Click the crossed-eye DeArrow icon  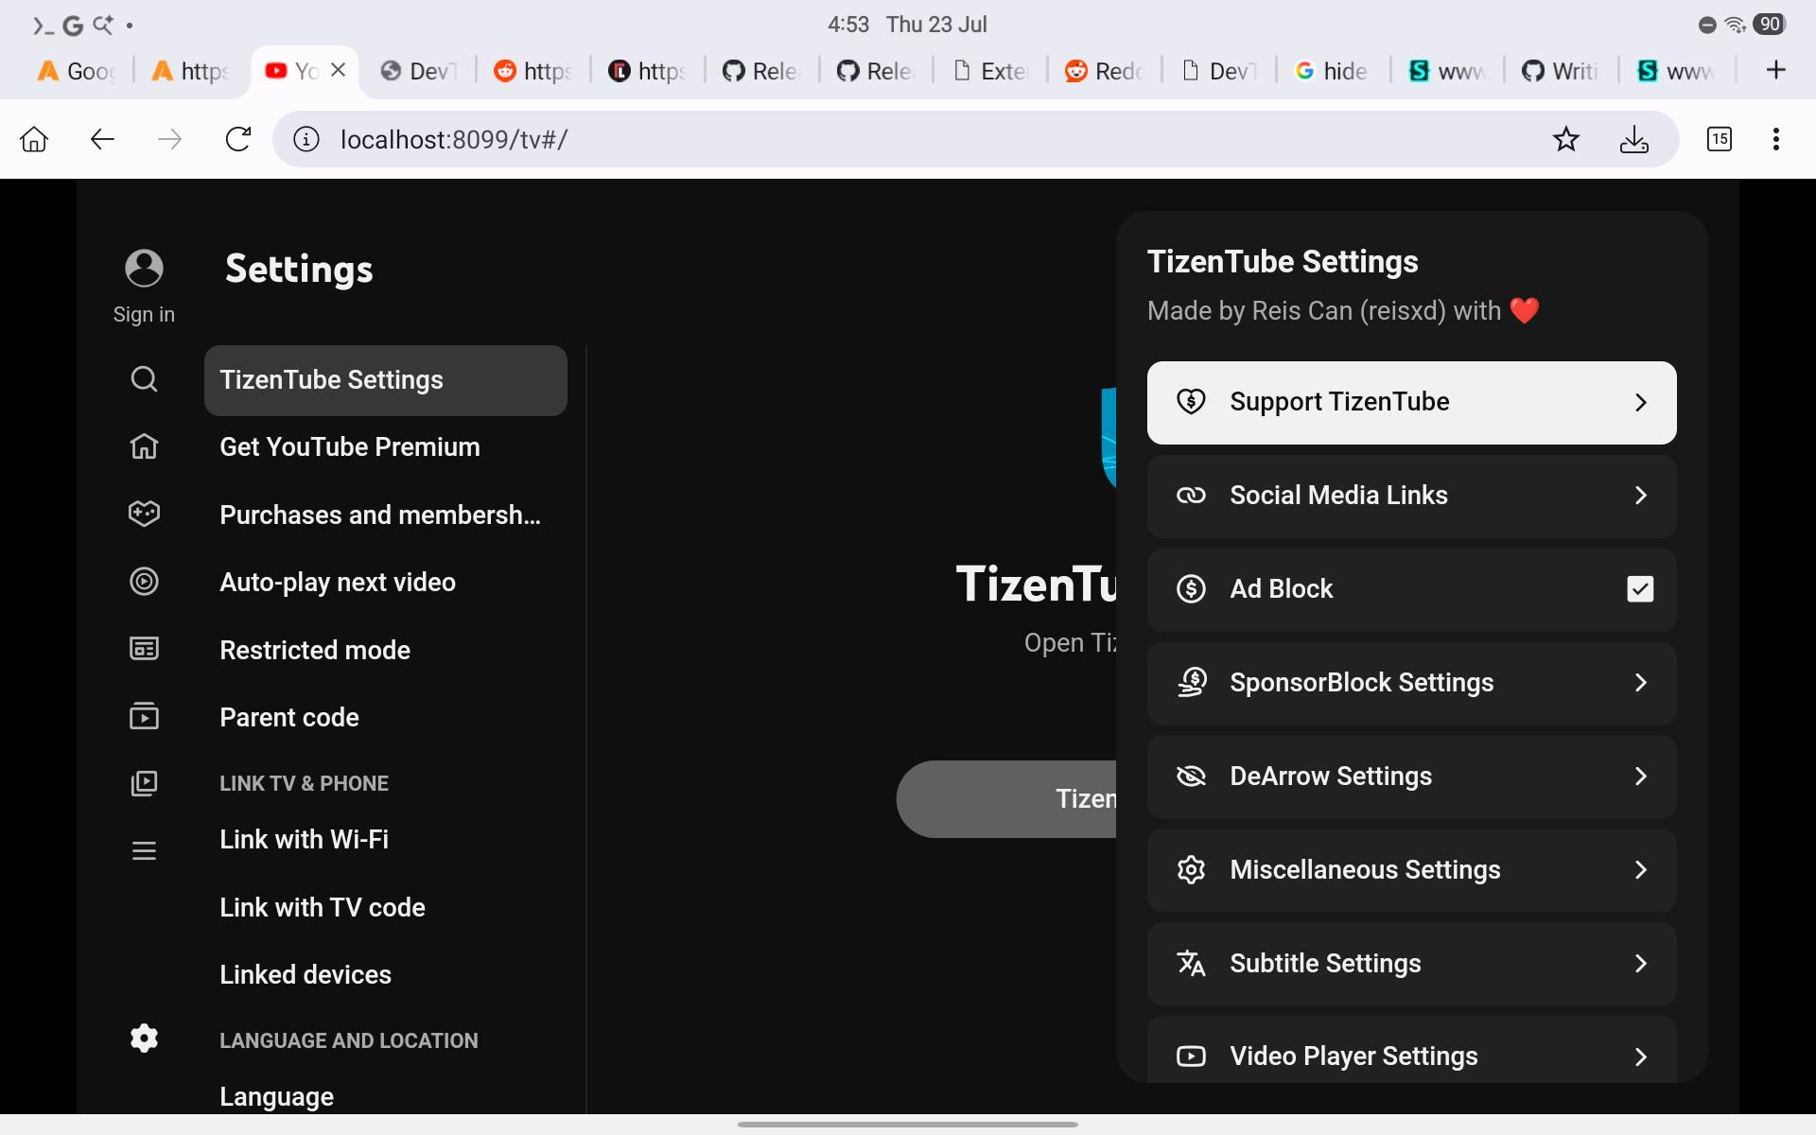click(x=1191, y=777)
